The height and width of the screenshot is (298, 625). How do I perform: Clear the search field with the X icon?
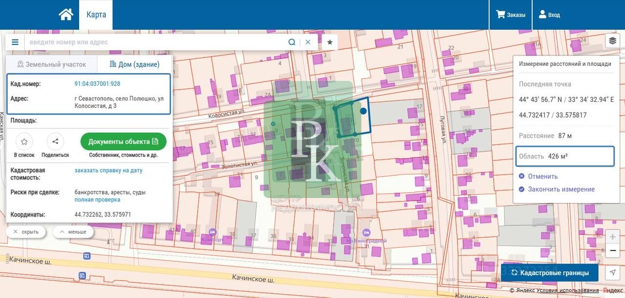coord(308,42)
